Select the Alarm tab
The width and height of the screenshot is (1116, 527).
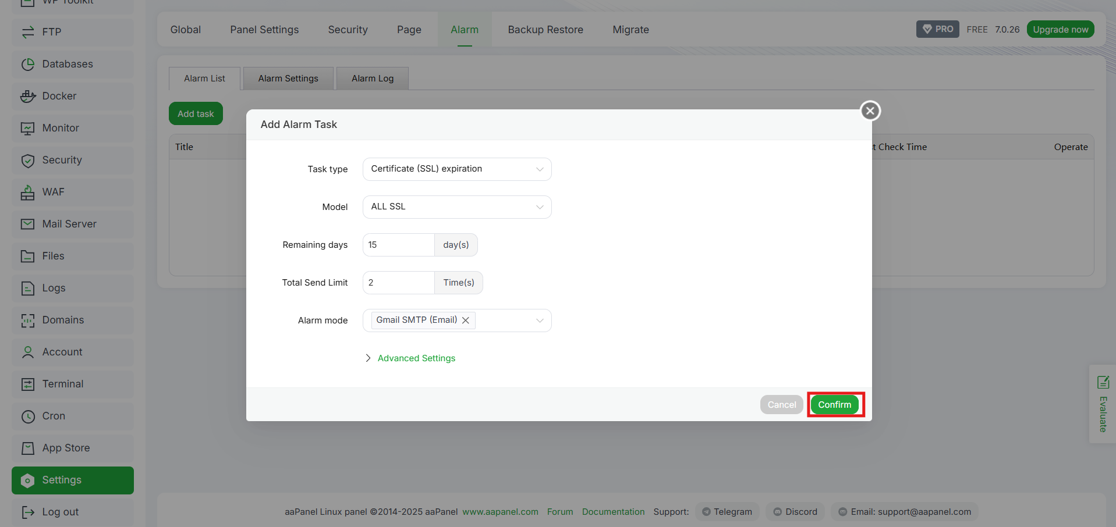point(465,30)
